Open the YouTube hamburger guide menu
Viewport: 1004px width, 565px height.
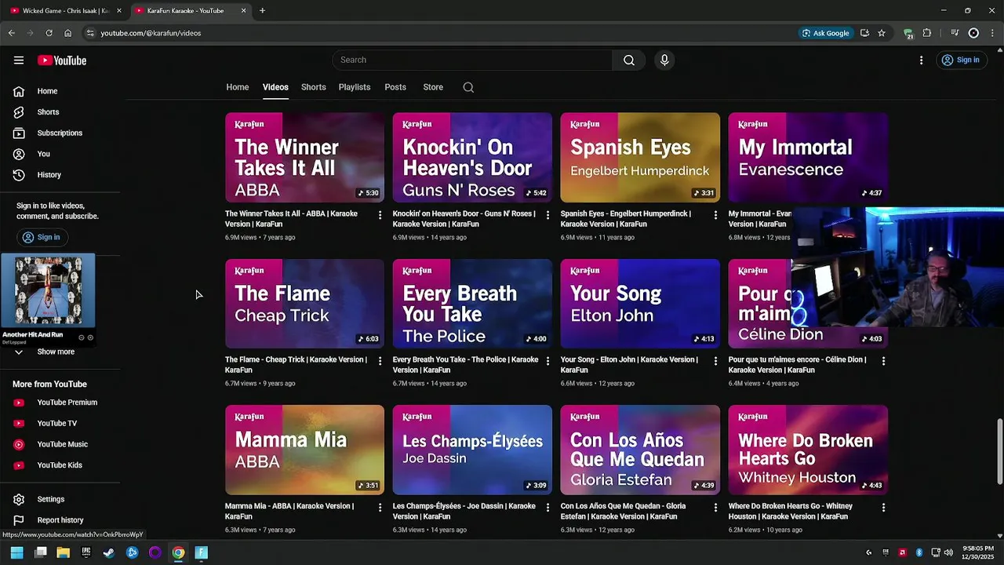(x=19, y=60)
